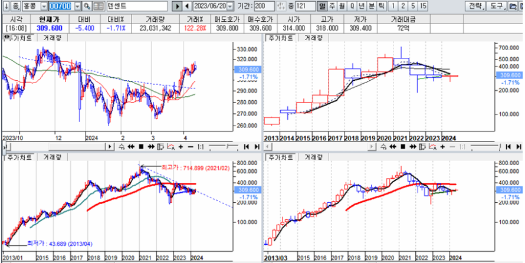This screenshot has width=525, height=263.
Task: Click the stock search magnifier icon
Action: click(87, 6)
